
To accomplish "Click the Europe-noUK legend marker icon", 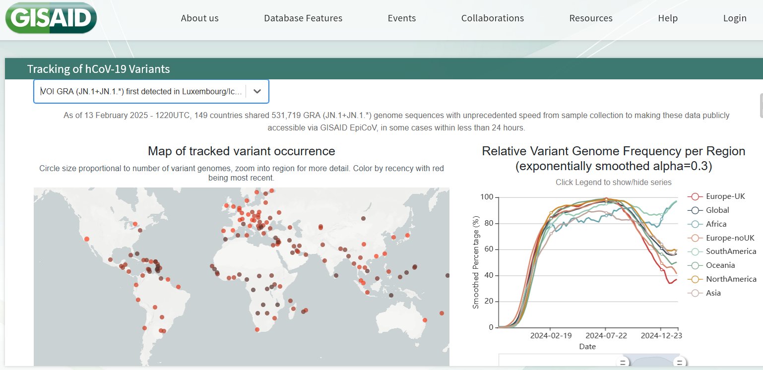I will click(x=695, y=238).
